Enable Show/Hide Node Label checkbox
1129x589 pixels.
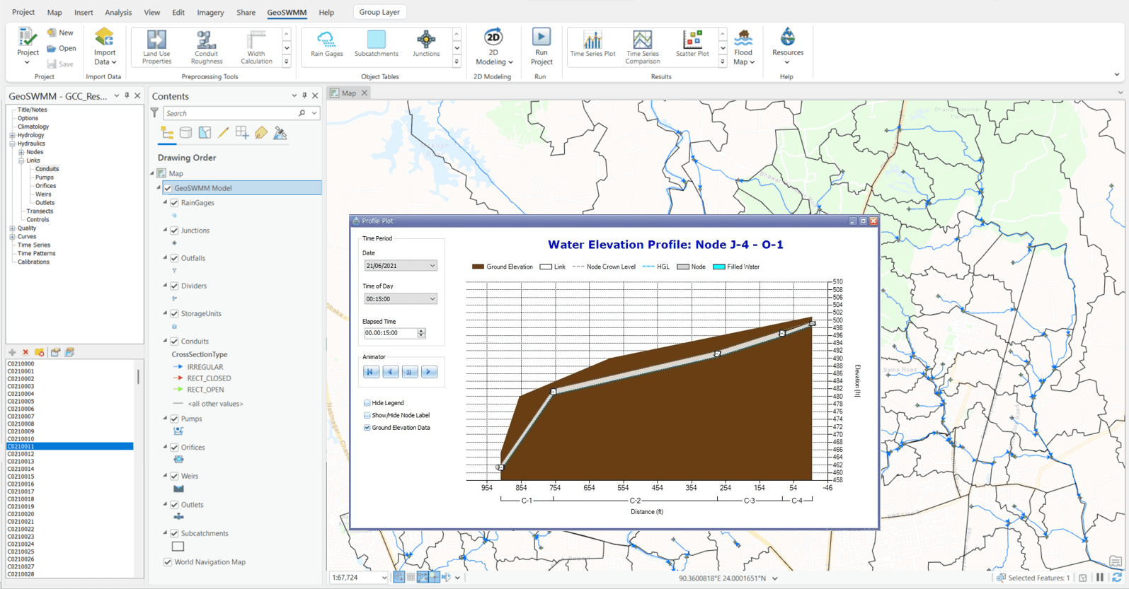[x=367, y=415]
